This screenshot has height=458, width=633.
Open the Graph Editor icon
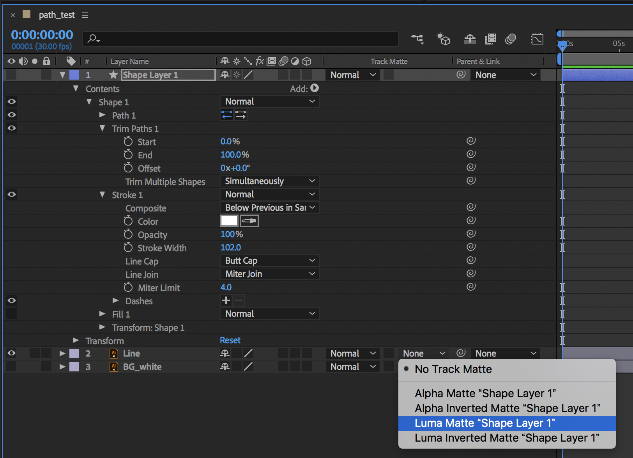pyautogui.click(x=537, y=39)
